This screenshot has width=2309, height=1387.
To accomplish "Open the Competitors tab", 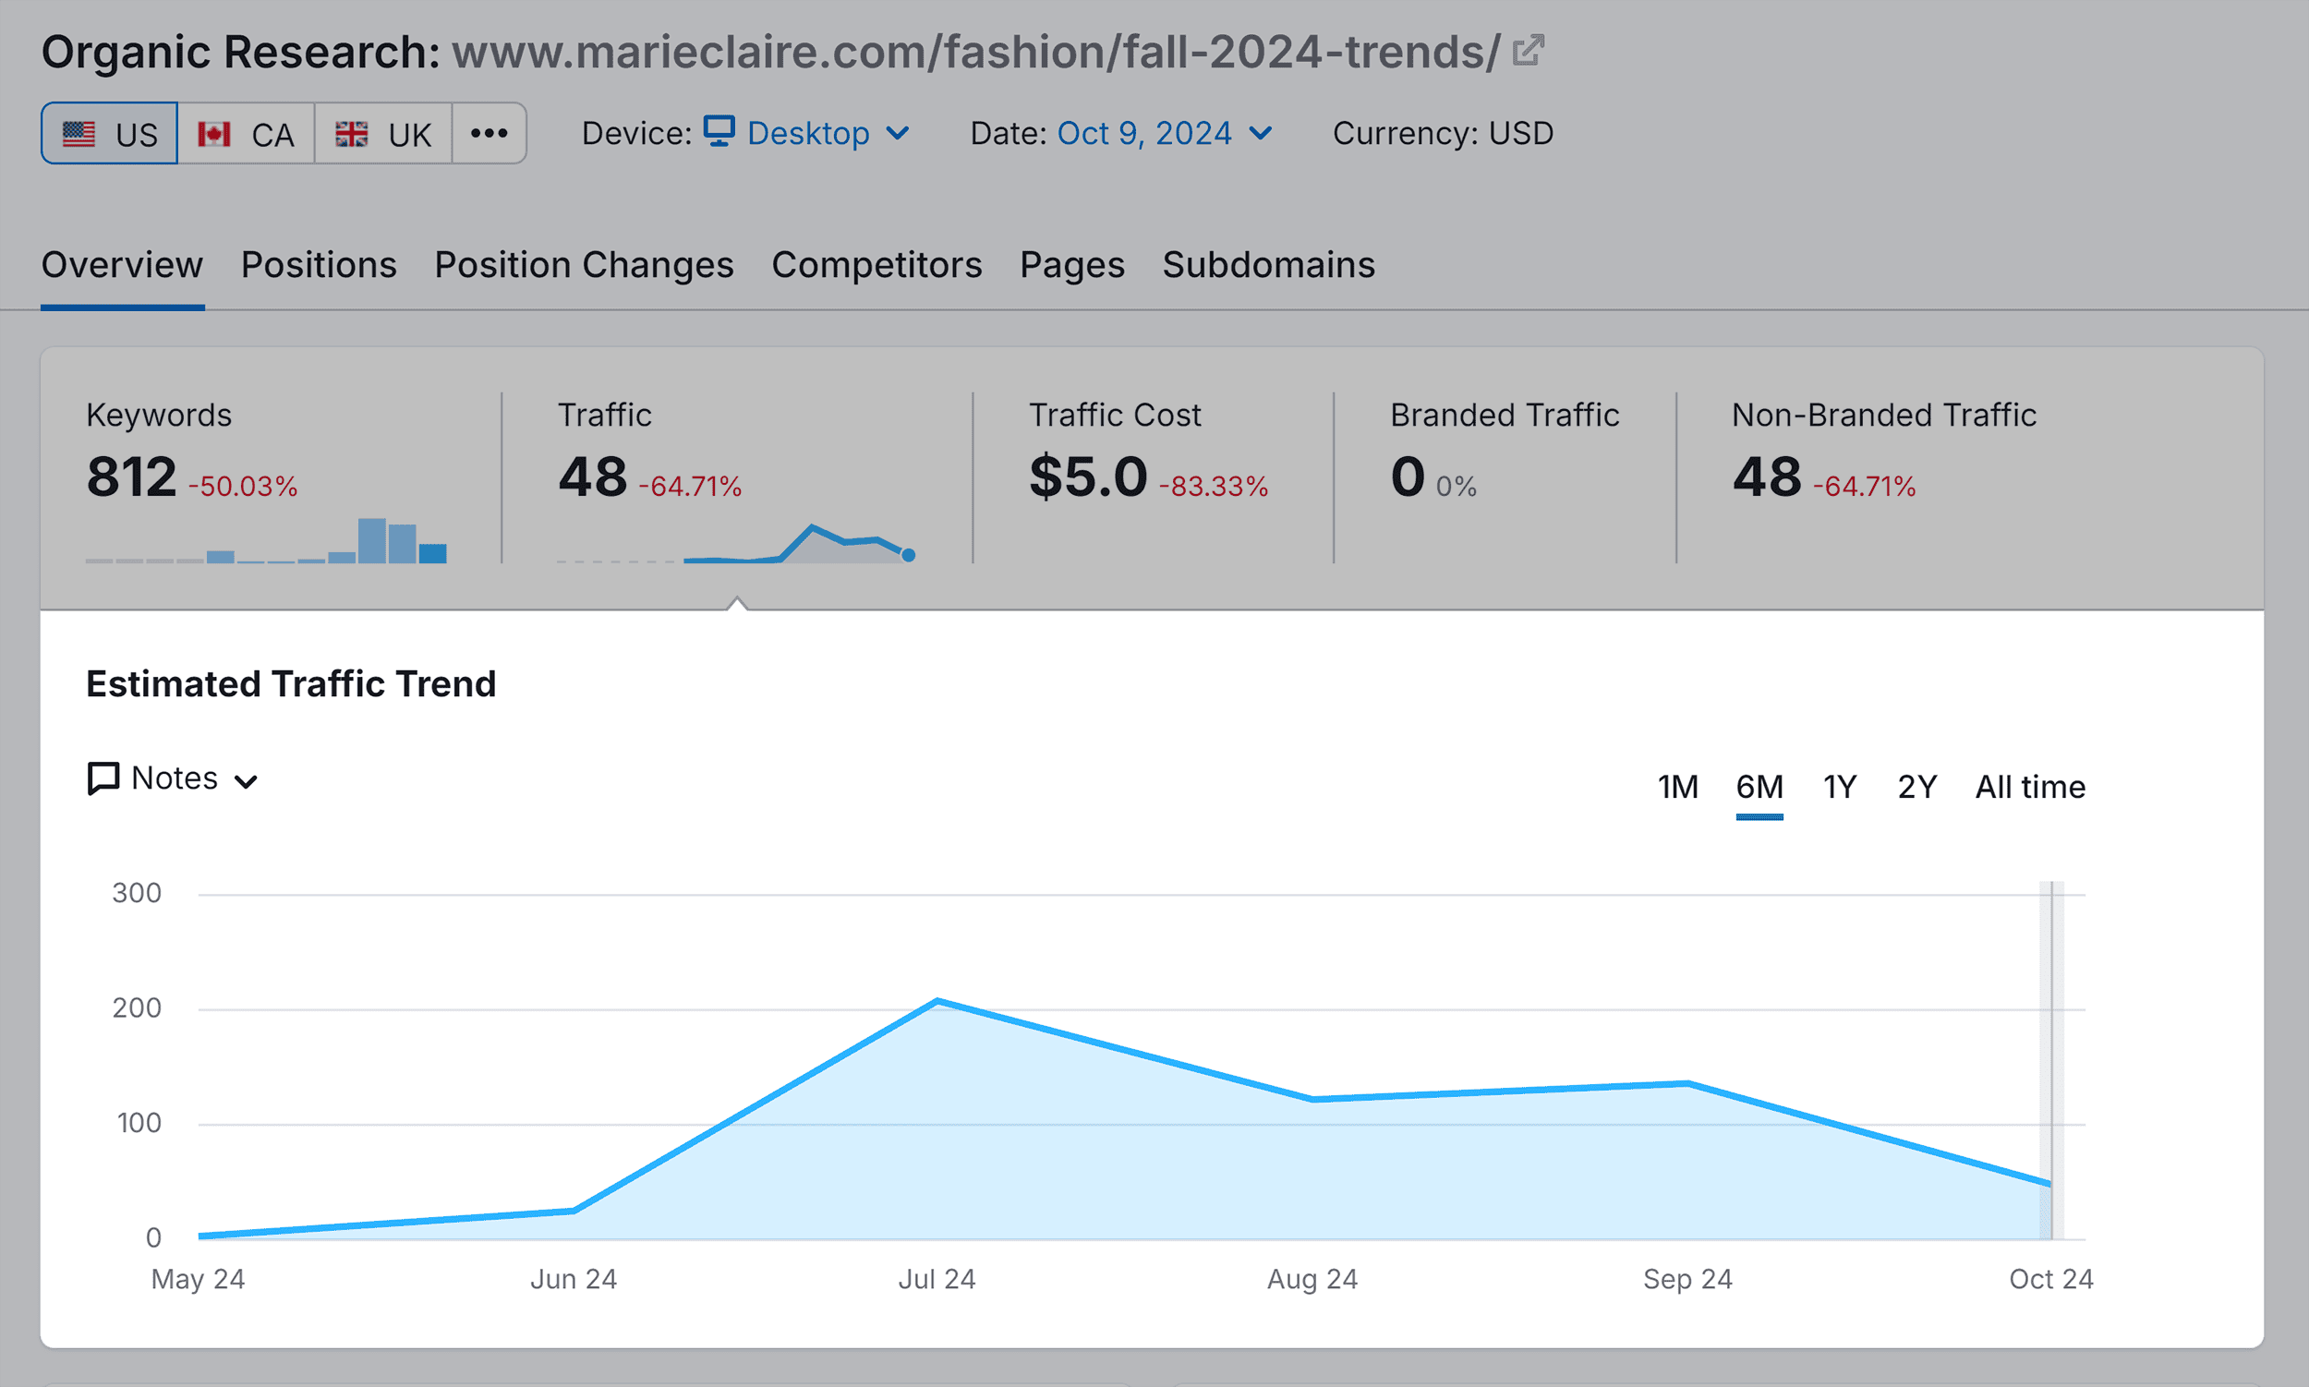I will pyautogui.click(x=876, y=265).
